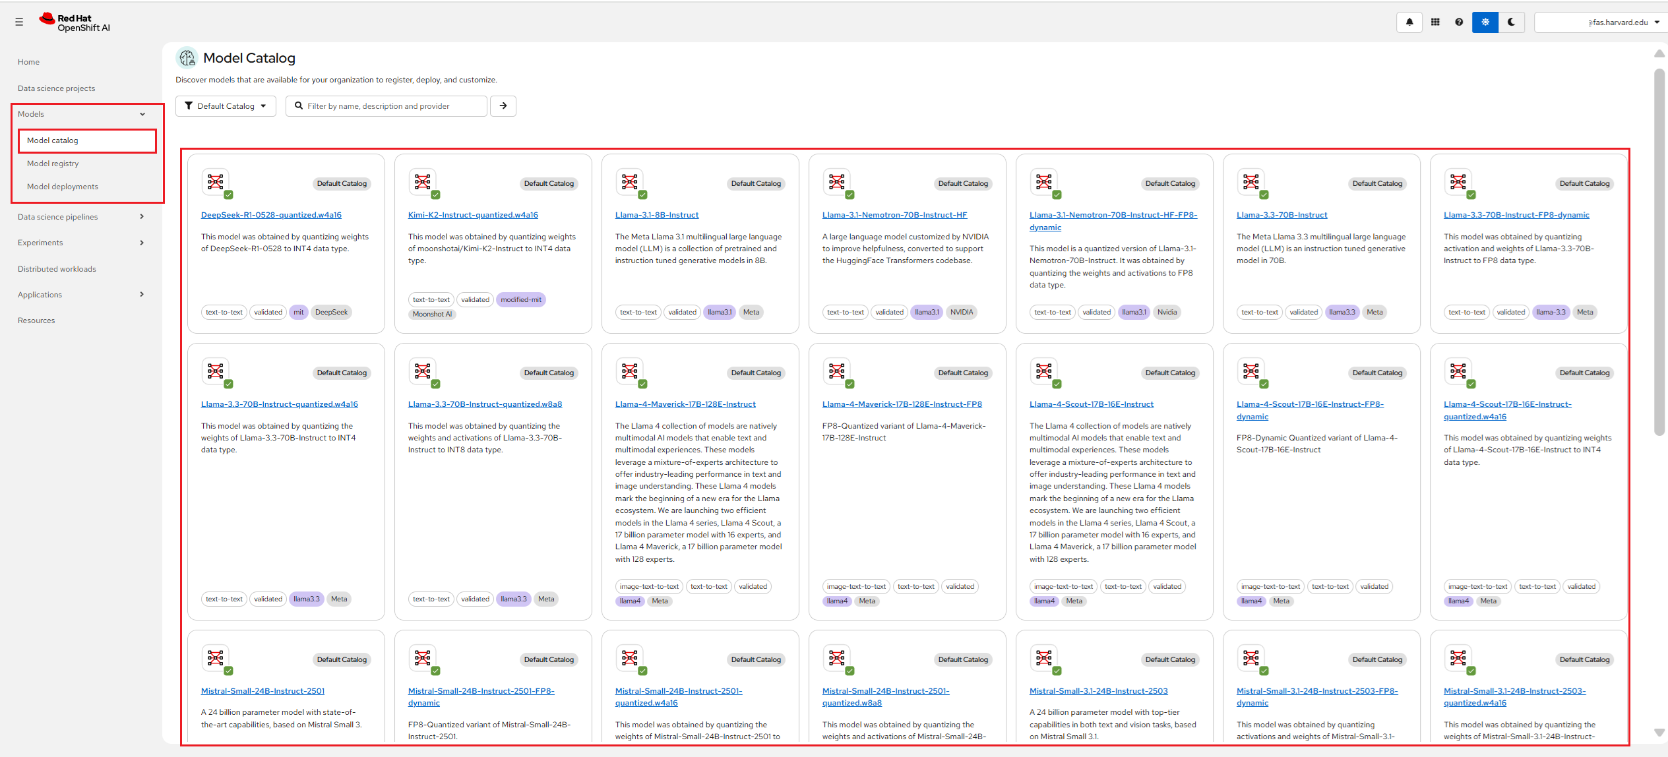The height and width of the screenshot is (757, 1668).
Task: Click the arrow search submit button
Action: click(503, 106)
